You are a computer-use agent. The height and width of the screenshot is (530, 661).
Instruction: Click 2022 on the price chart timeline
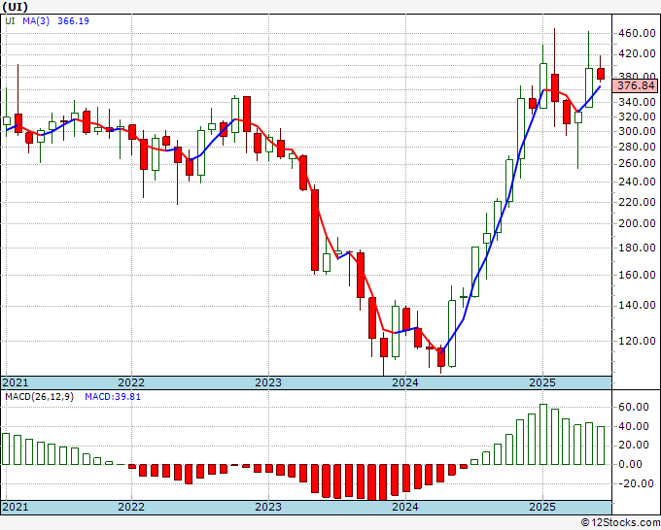pos(131,382)
